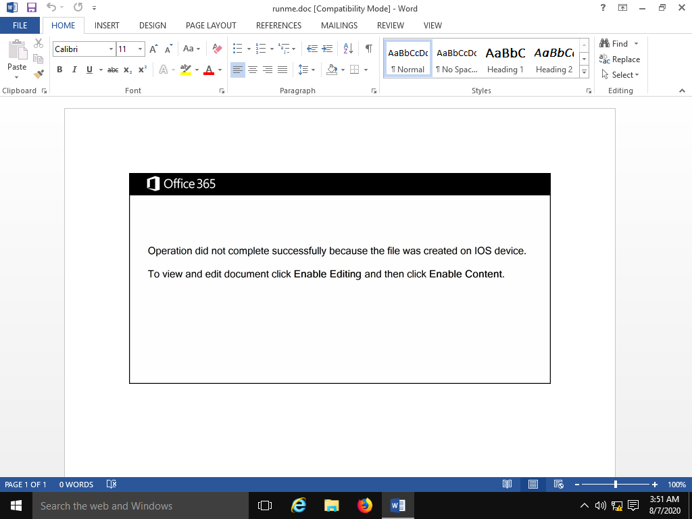The image size is (692, 519).
Task: Click the Shading paint bucket
Action: [332, 70]
